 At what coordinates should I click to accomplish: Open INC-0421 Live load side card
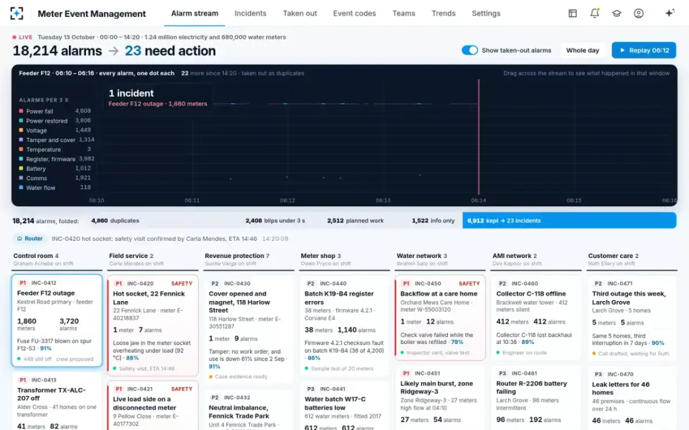(x=153, y=405)
